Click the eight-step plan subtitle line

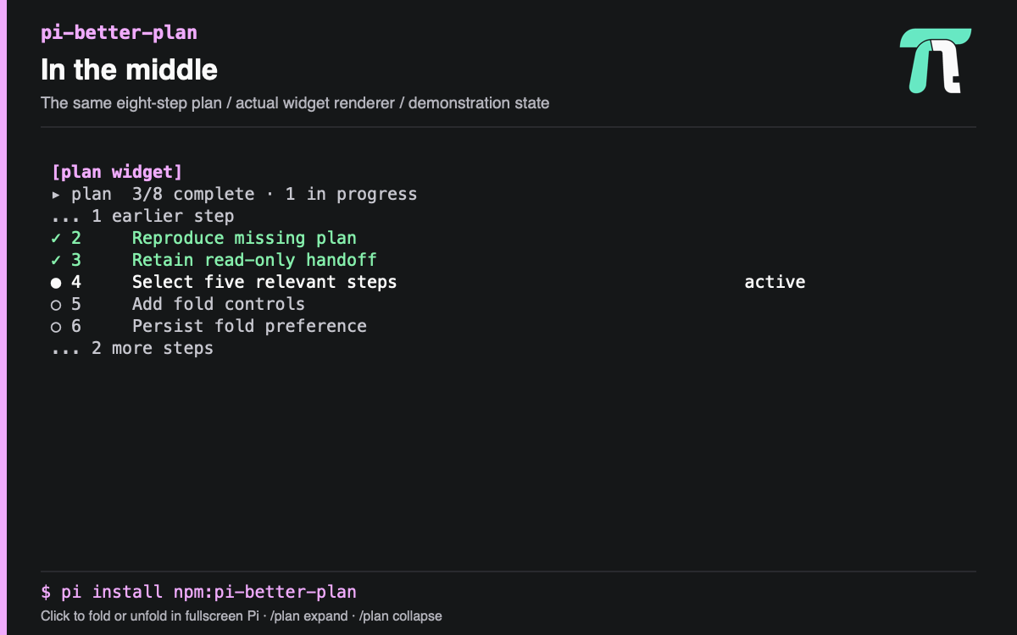click(295, 103)
